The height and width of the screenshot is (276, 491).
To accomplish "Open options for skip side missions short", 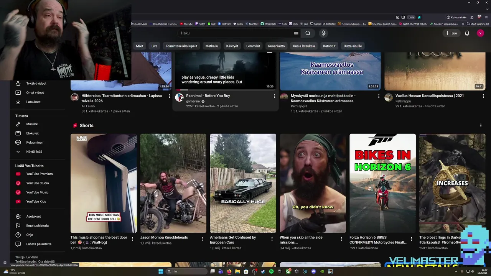I will tap(342, 239).
